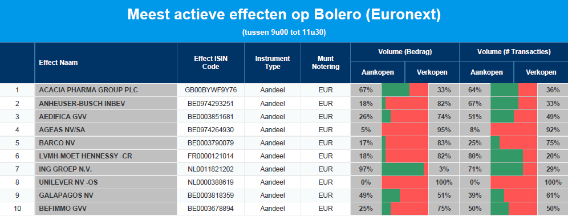Open ANHEUSER-BUSCH INBEV stock name
The height and width of the screenshot is (216, 568).
(x=82, y=104)
